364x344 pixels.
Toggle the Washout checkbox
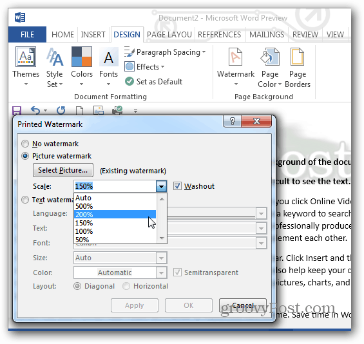click(x=177, y=186)
